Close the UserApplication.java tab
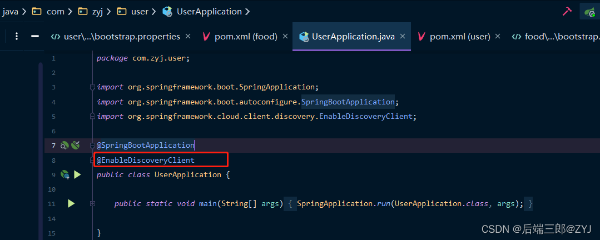The width and height of the screenshot is (600, 240). [402, 37]
